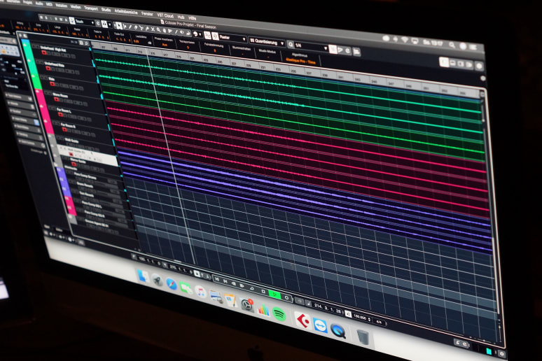
Task: Click the Spotlight search icon
Action: [x=452, y=45]
